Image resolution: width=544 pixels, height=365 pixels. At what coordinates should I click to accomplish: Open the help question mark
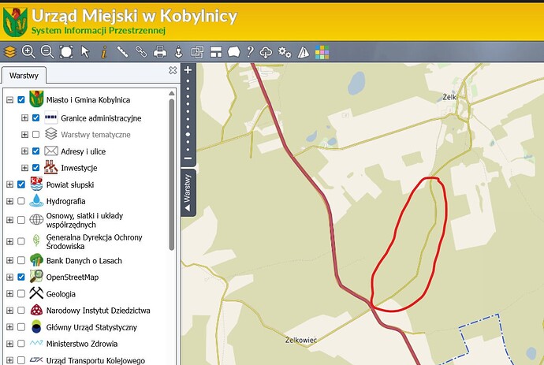(x=250, y=52)
